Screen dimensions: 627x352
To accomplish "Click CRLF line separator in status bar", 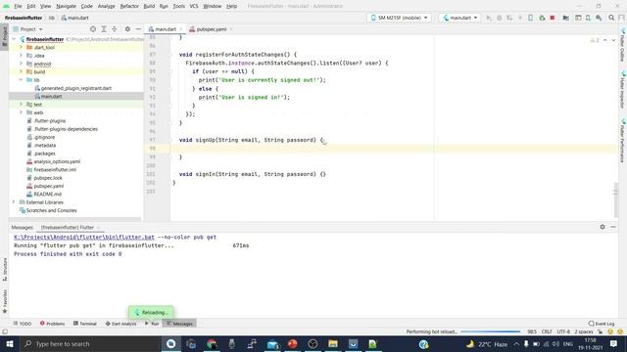I will 547,331.
